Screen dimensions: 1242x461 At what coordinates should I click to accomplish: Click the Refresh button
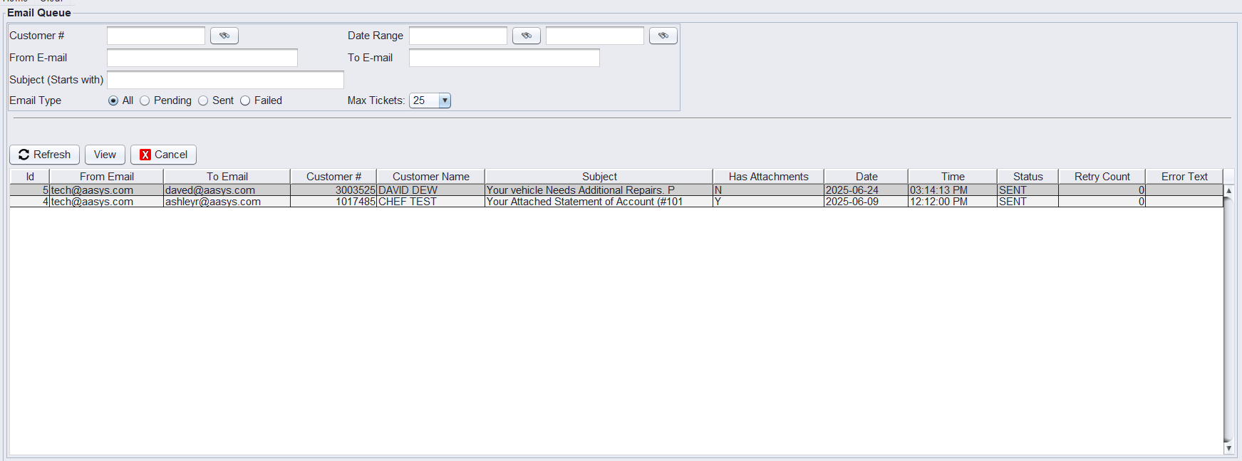pos(44,155)
